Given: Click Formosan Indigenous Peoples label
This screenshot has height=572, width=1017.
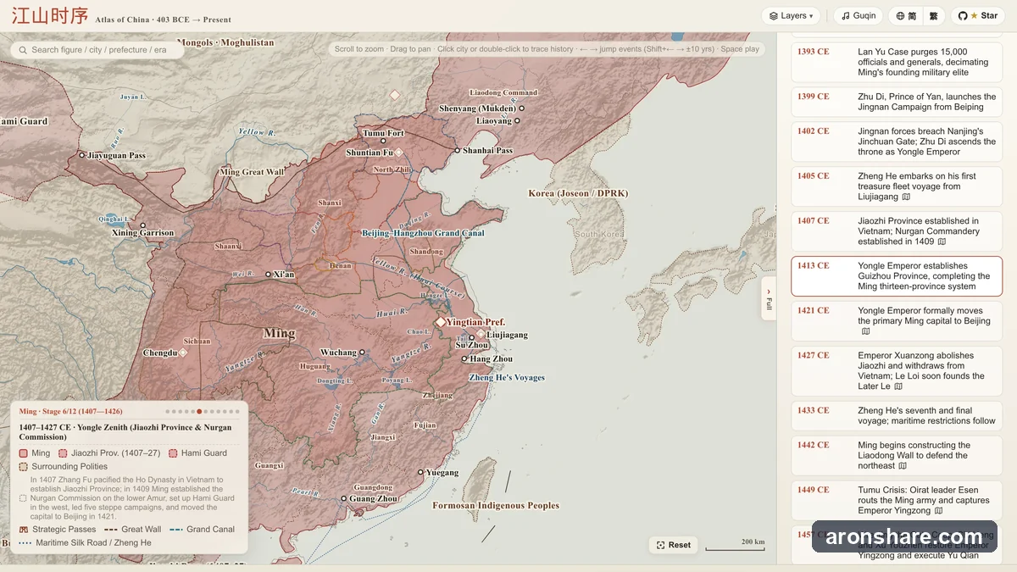Looking at the screenshot, I should 496,506.
